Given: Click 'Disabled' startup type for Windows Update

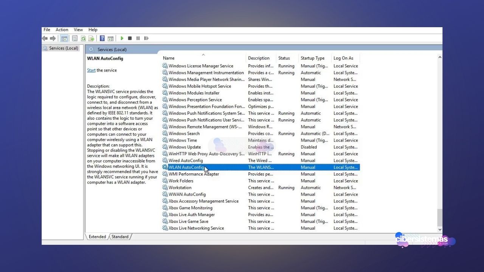Looking at the screenshot, I should pos(309,147).
